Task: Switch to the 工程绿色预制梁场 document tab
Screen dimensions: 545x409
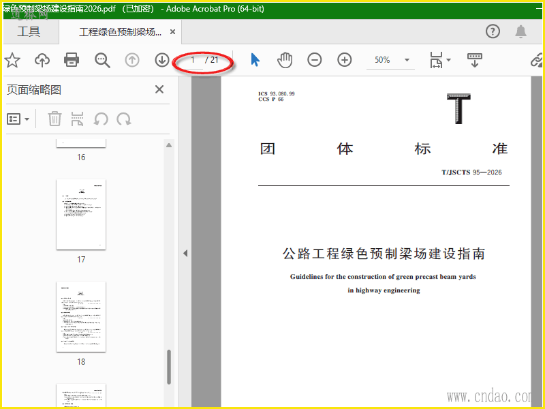Action: [120, 32]
